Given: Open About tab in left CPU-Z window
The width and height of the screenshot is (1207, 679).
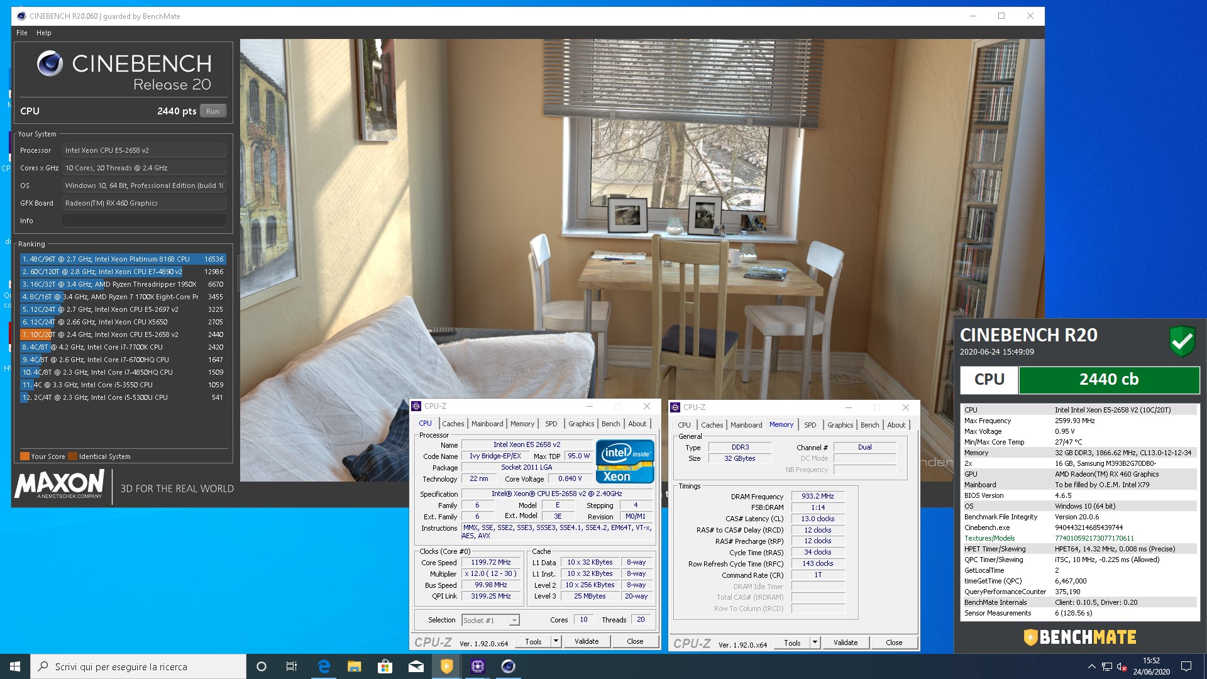Looking at the screenshot, I should tap(637, 424).
